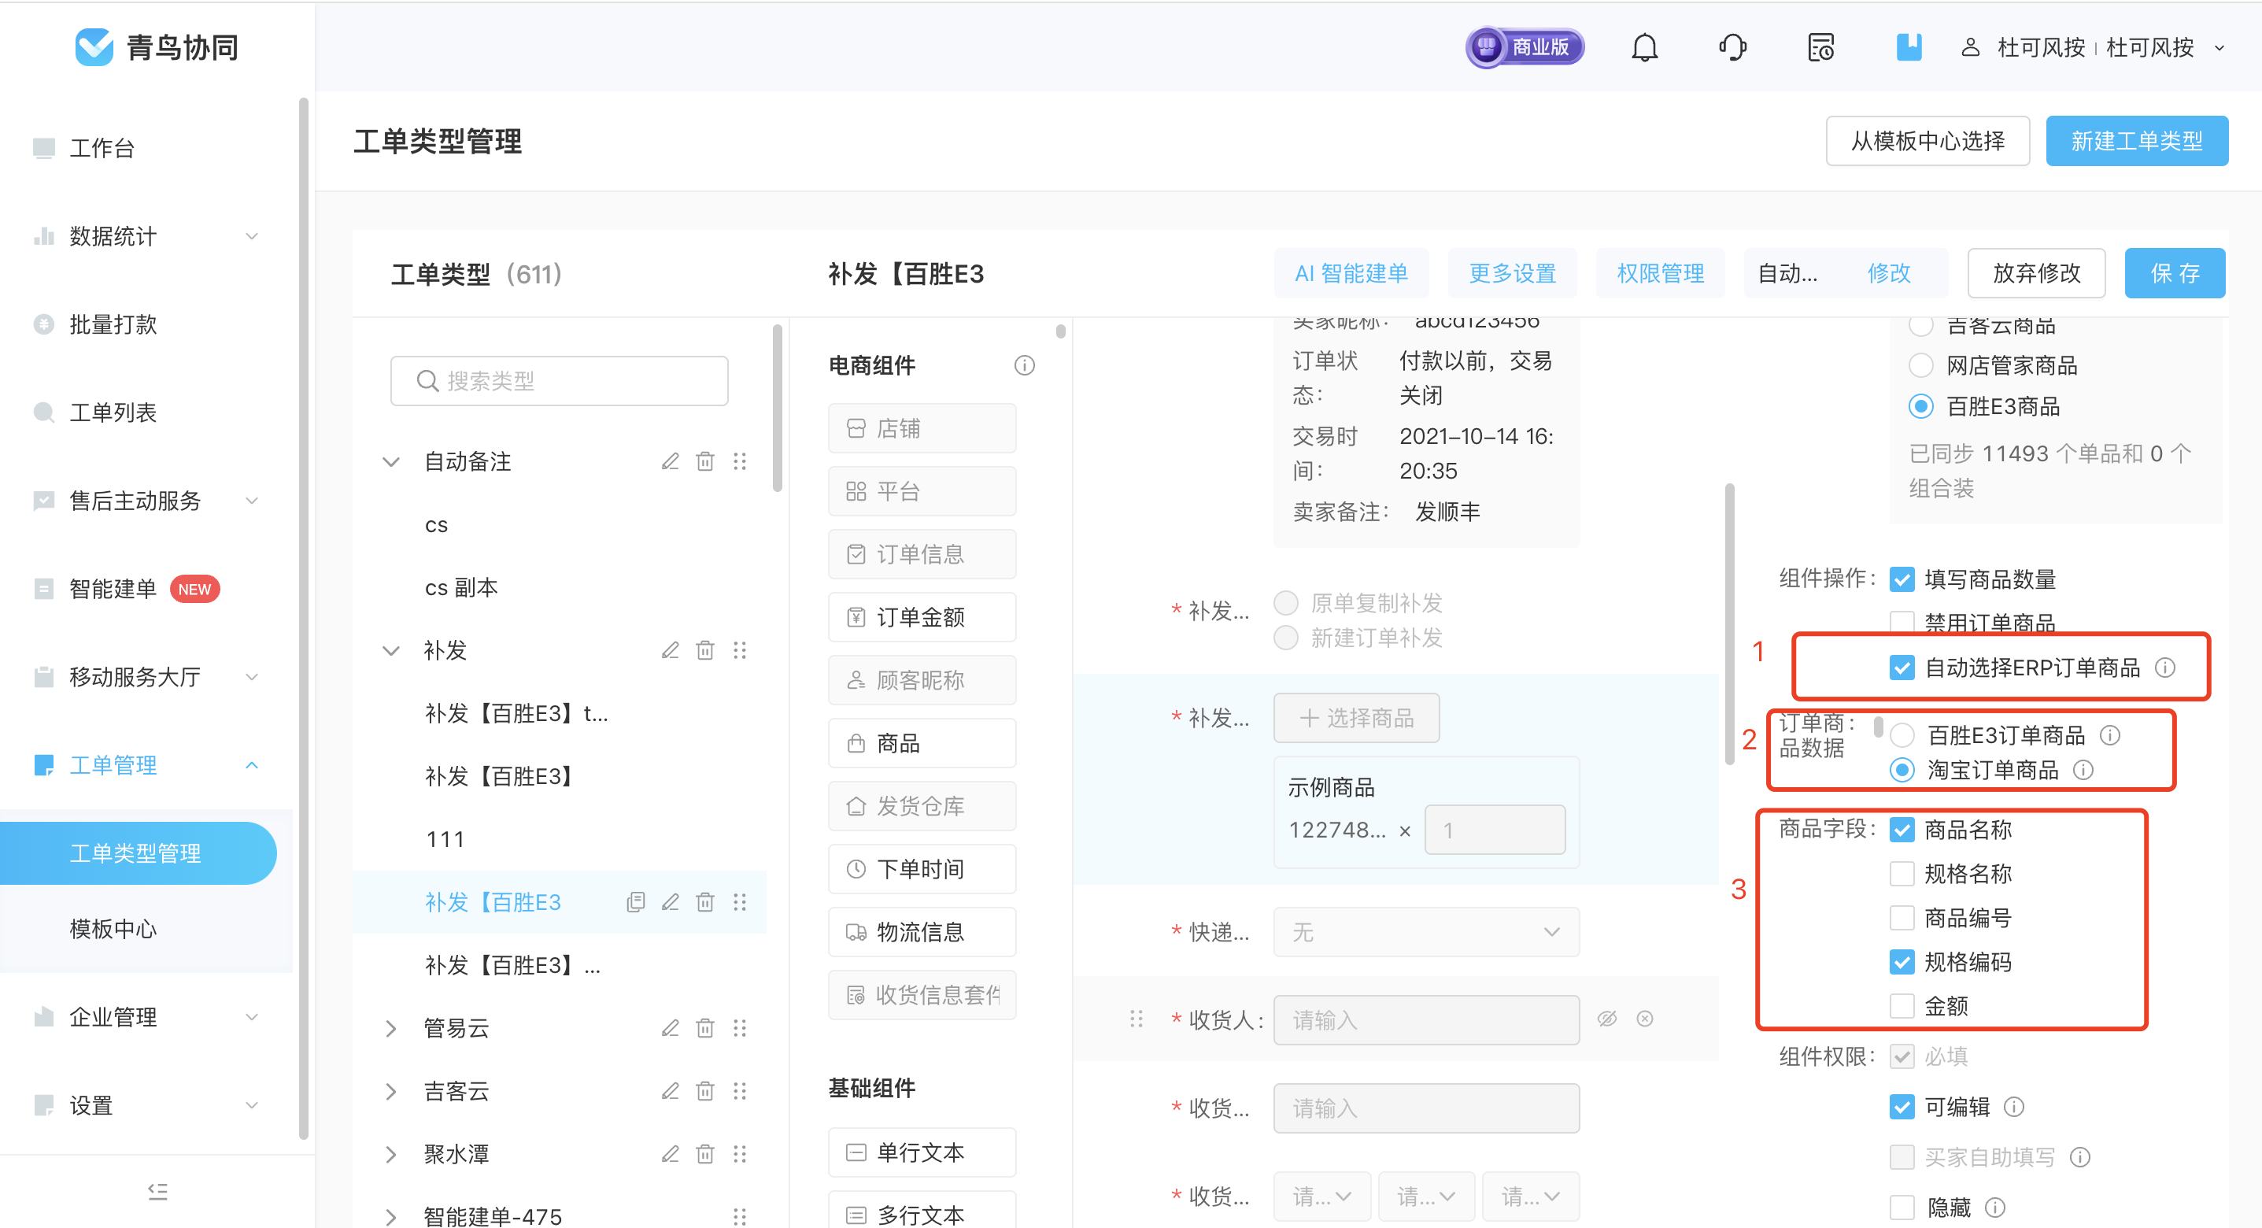
Task: Click the 搜索类型 search field
Action: coord(560,380)
